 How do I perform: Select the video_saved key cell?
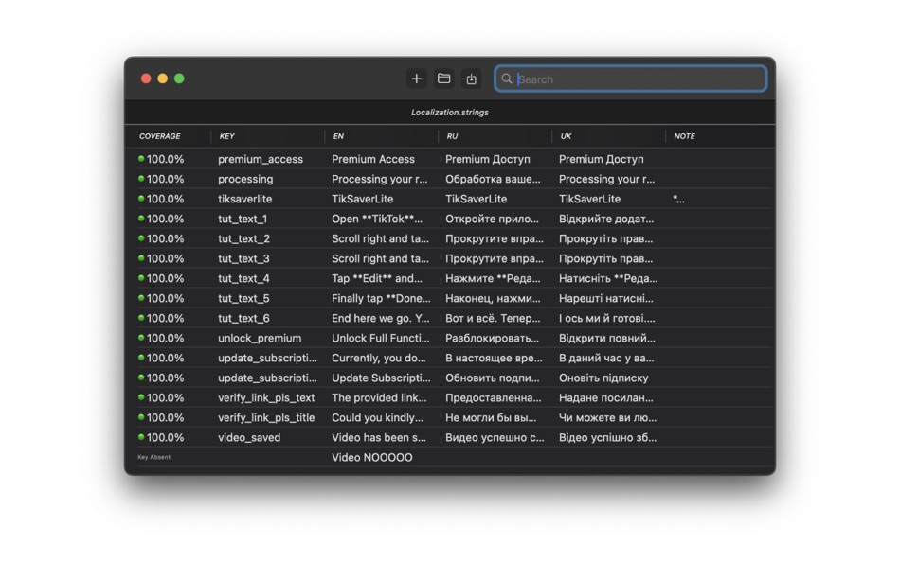(x=249, y=437)
